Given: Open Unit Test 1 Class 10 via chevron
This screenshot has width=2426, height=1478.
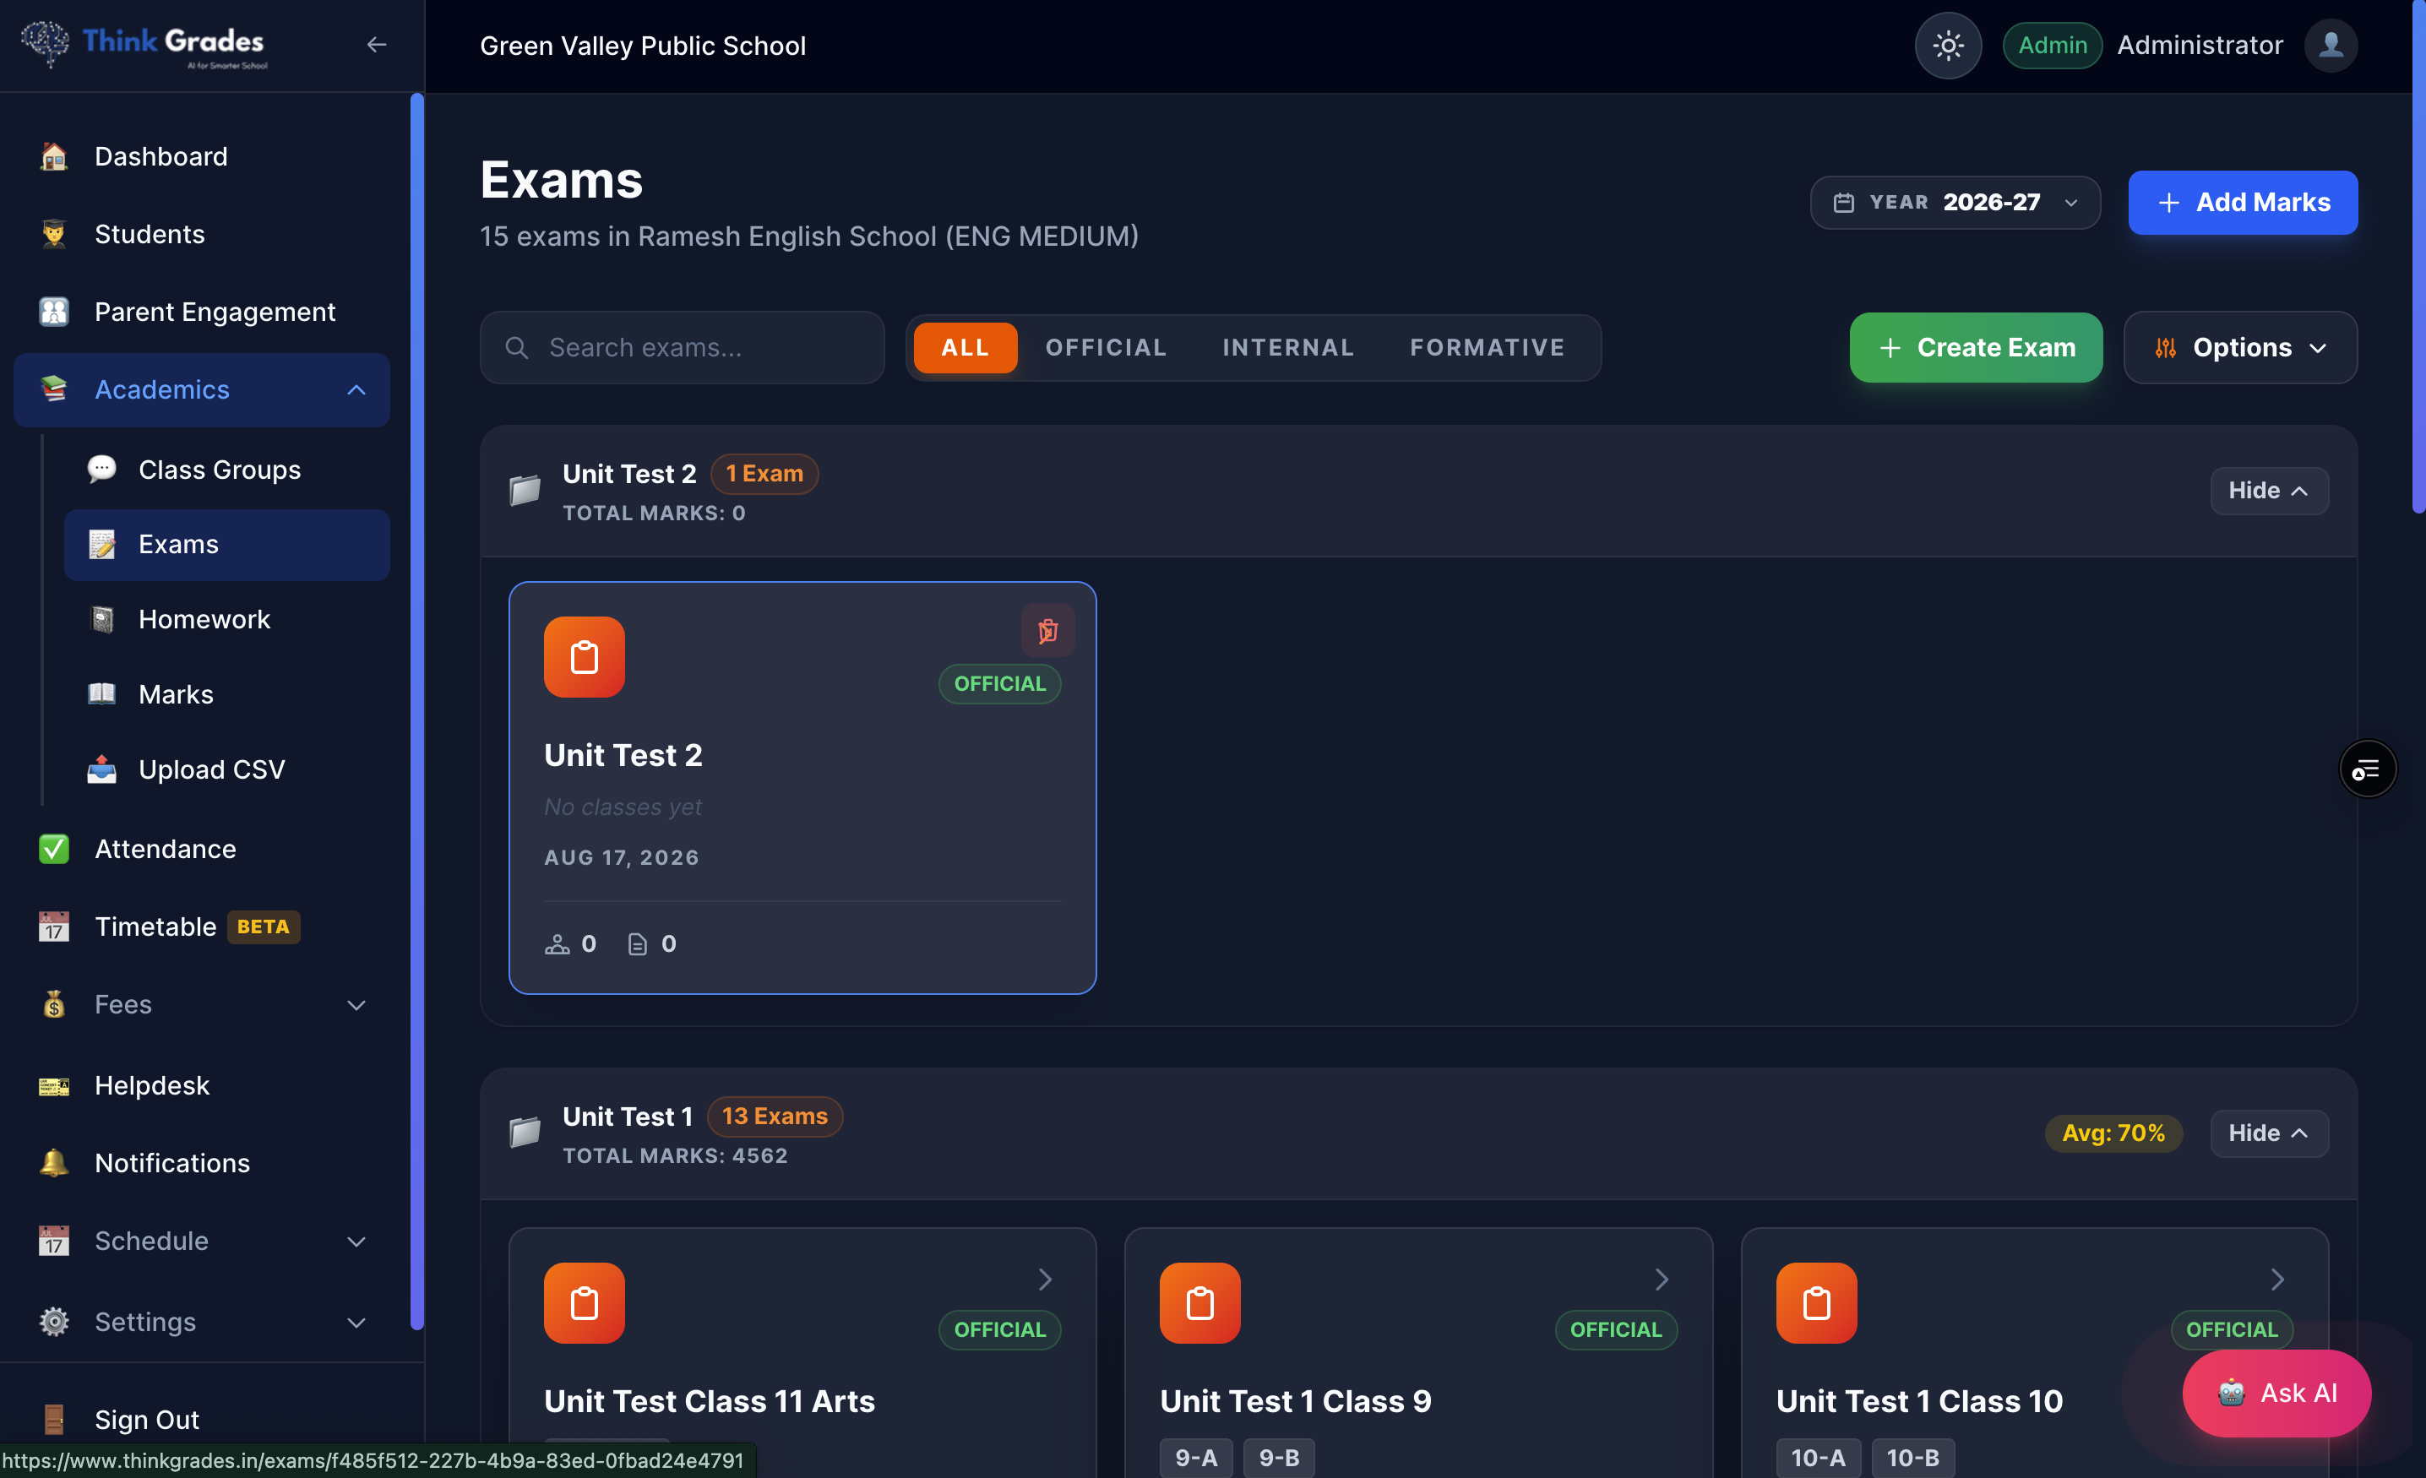Looking at the screenshot, I should click(2276, 1279).
